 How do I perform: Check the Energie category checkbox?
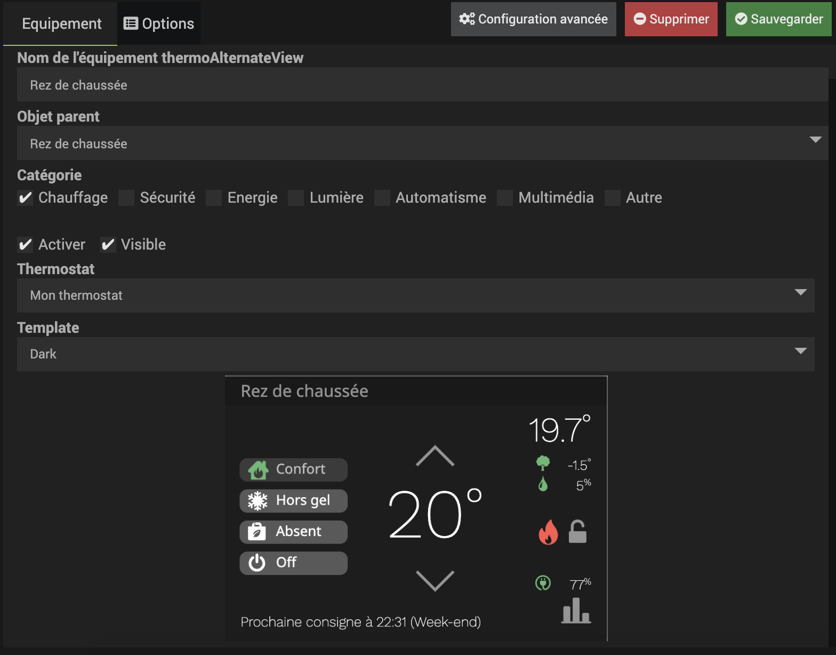point(214,198)
